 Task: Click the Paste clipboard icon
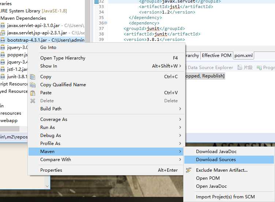point(33,93)
